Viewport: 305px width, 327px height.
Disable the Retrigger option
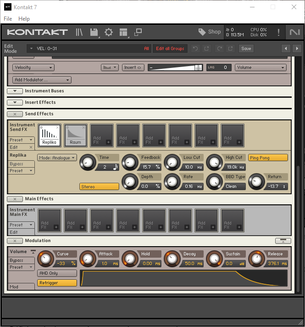(x=57, y=283)
